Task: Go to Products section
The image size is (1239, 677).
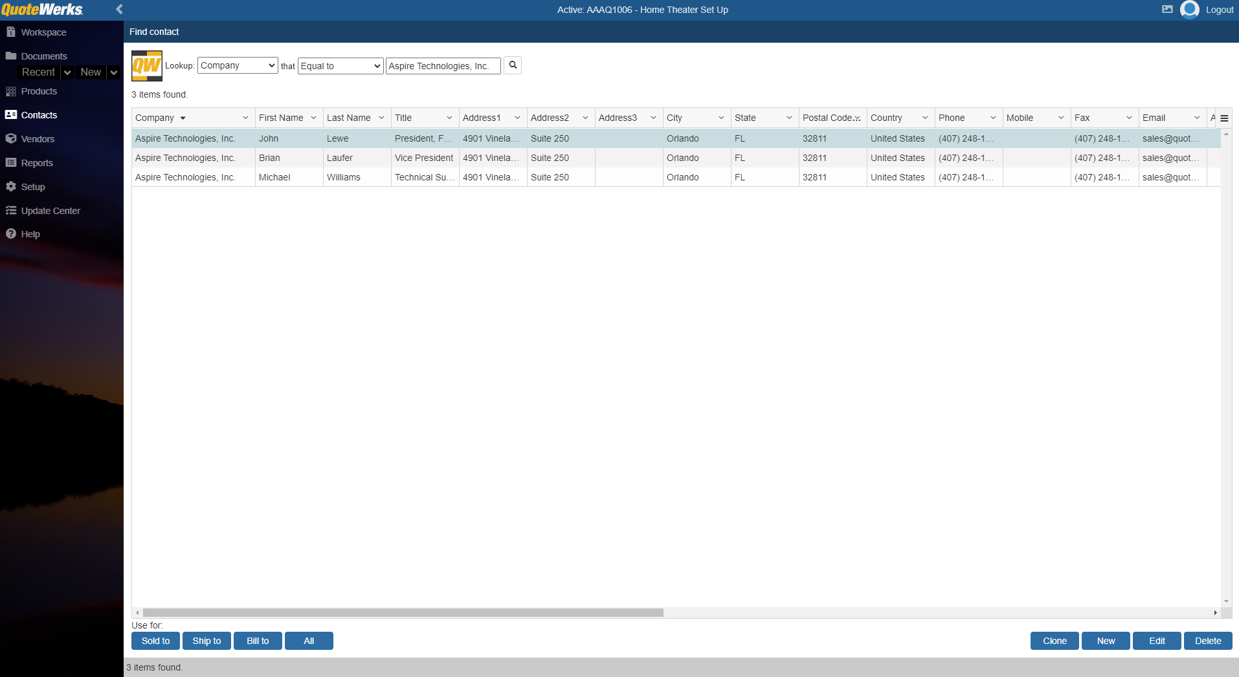Action: click(x=39, y=91)
